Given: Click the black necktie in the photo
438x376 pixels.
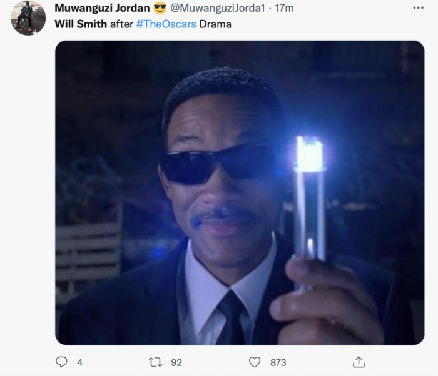Looking at the screenshot, I should [x=230, y=315].
